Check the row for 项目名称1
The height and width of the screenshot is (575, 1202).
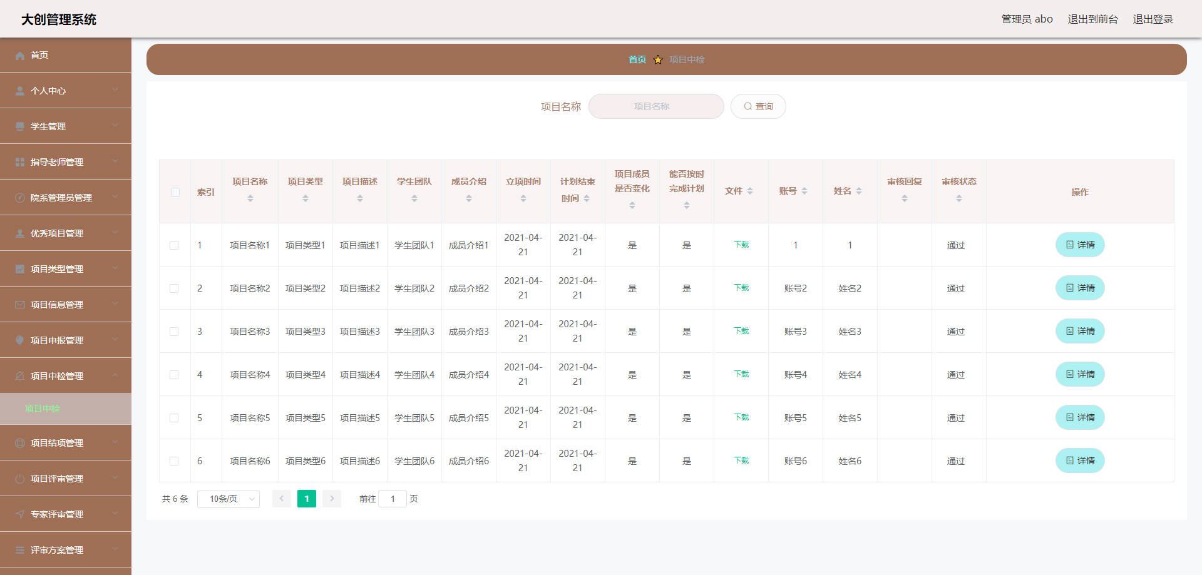[174, 245]
